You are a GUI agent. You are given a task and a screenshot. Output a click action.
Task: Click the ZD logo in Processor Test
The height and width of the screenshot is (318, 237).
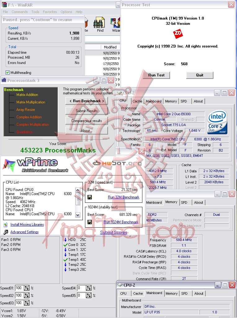(178, 34)
